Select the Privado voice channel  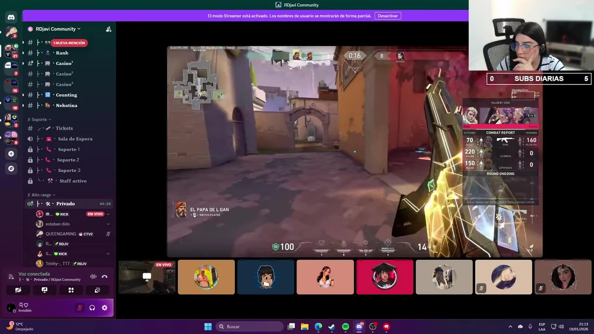(69, 204)
